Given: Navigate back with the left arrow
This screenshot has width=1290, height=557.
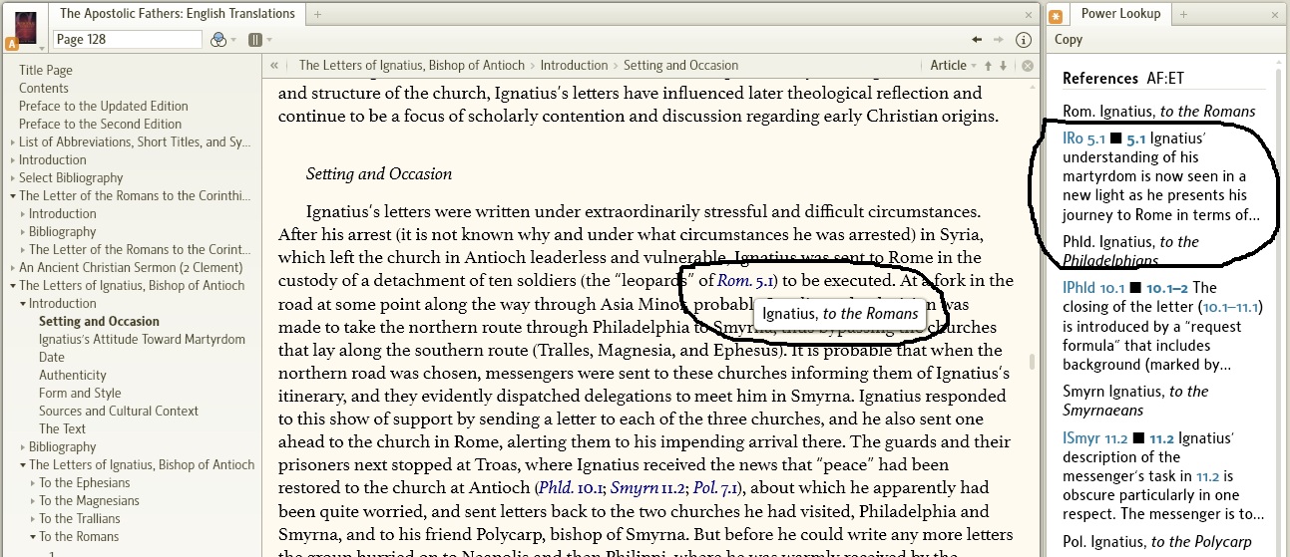Looking at the screenshot, I should (x=978, y=40).
